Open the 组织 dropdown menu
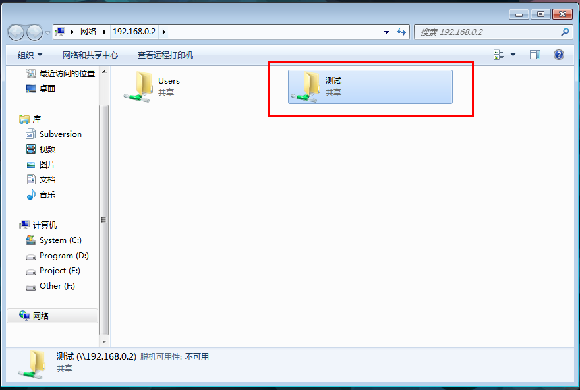Viewport: 580px width, 390px height. click(x=30, y=55)
